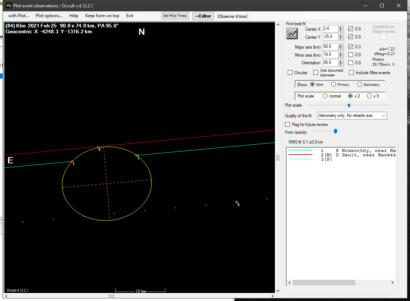The width and height of the screenshot is (410, 301).
Task: Click observer list horizontal scrollbar thumb
Action: coord(324,282)
